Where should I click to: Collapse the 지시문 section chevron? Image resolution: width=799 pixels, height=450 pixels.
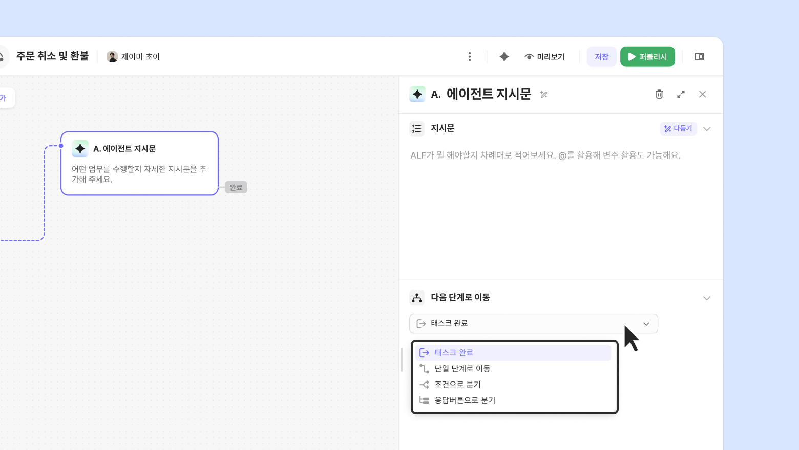point(707,129)
